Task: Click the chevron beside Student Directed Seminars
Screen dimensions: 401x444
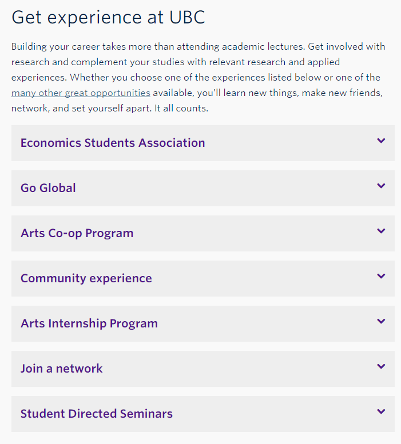Action: click(381, 412)
